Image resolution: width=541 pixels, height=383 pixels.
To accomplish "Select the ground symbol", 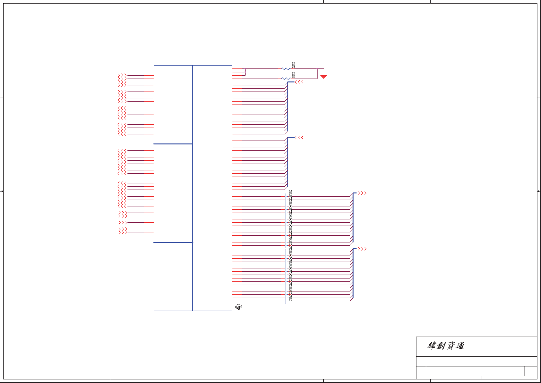I will pos(324,77).
